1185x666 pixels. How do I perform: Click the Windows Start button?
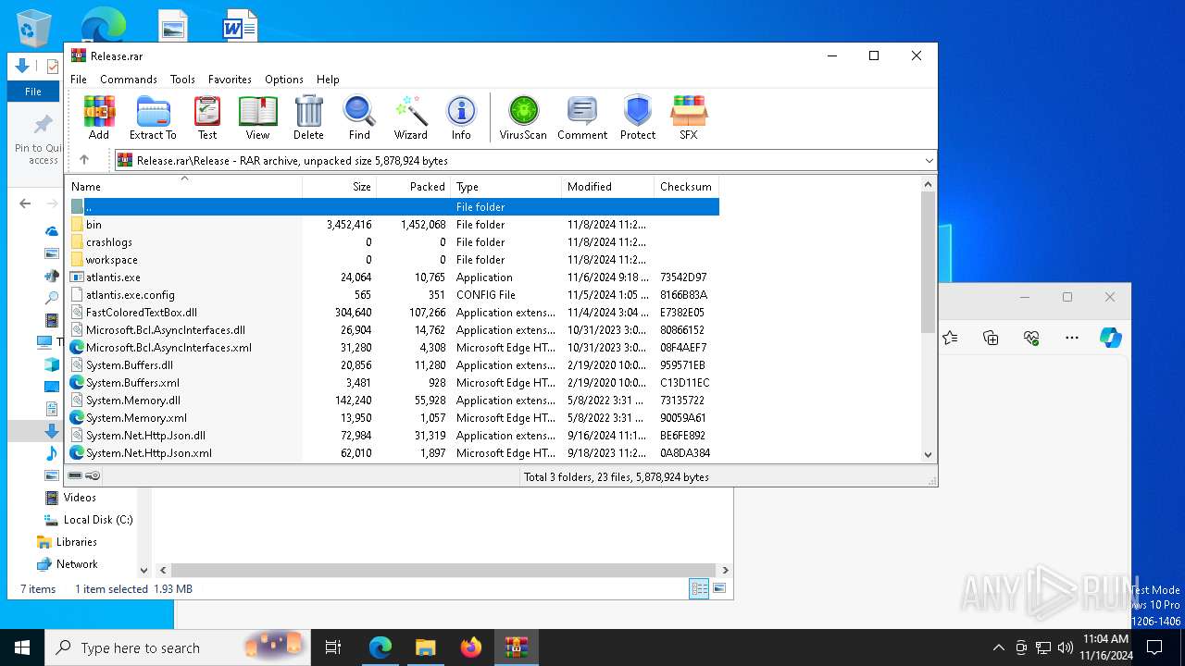click(22, 647)
